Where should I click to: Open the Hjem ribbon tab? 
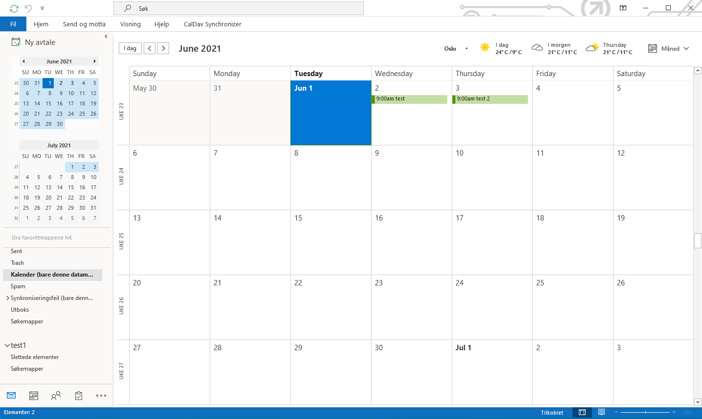(41, 24)
